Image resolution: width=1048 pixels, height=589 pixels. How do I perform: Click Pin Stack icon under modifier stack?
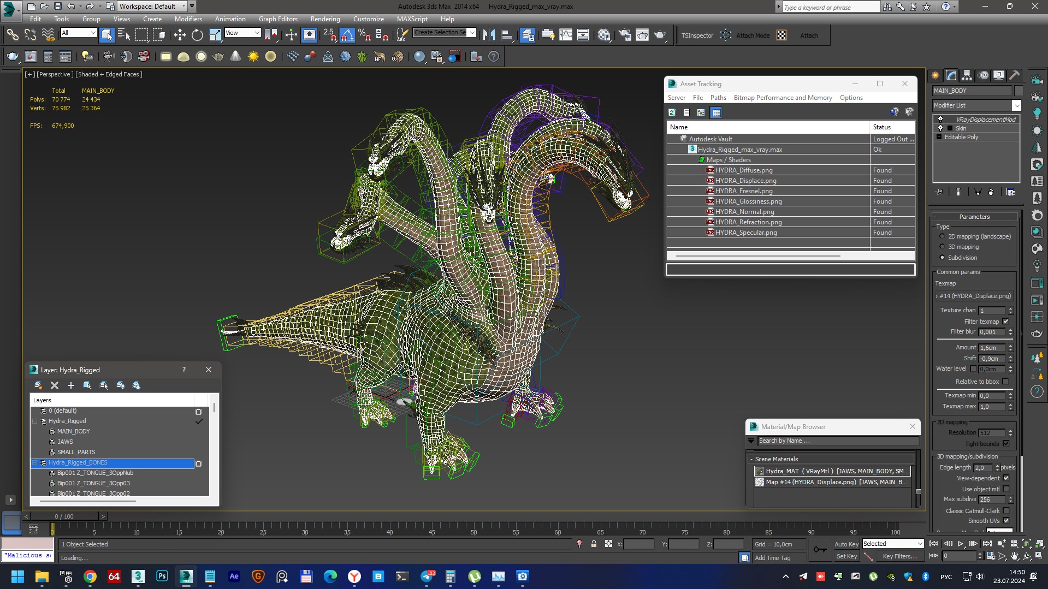(x=939, y=192)
